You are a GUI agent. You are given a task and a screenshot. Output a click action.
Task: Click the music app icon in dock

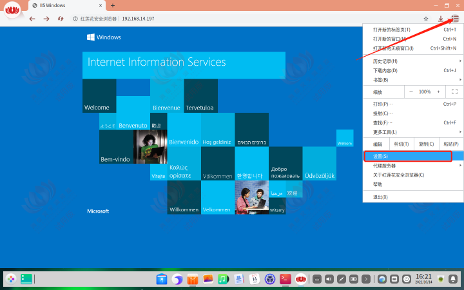tap(223, 279)
